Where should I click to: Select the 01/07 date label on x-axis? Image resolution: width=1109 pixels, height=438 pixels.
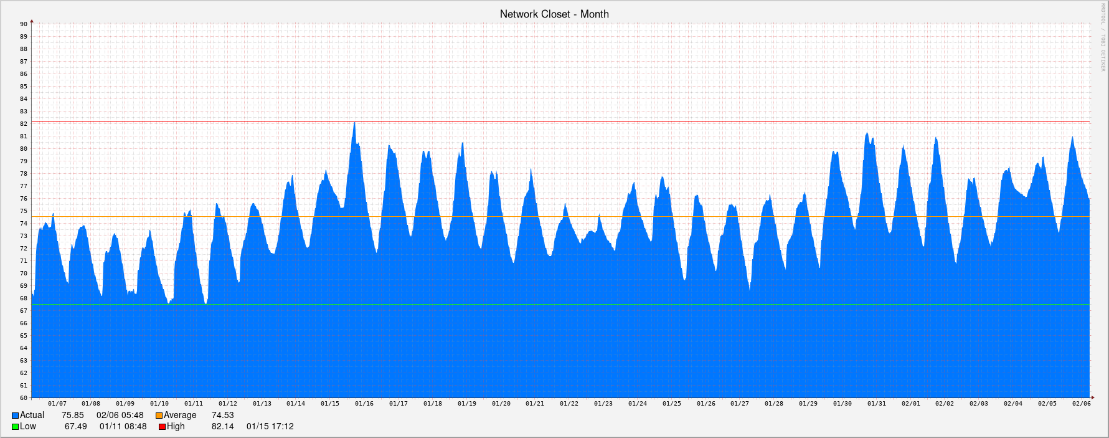(57, 404)
